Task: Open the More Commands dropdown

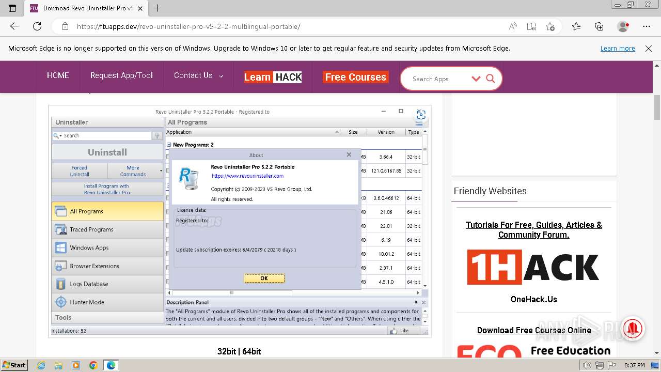Action: (x=135, y=171)
